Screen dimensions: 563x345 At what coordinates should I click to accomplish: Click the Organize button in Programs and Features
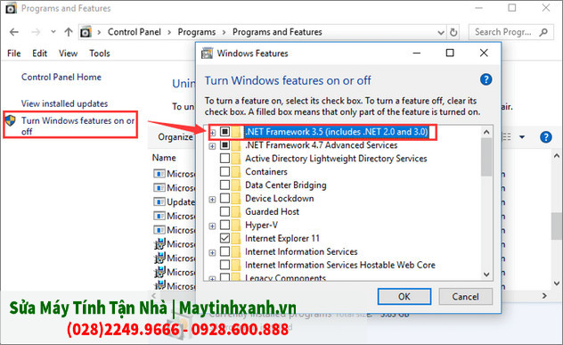point(175,137)
